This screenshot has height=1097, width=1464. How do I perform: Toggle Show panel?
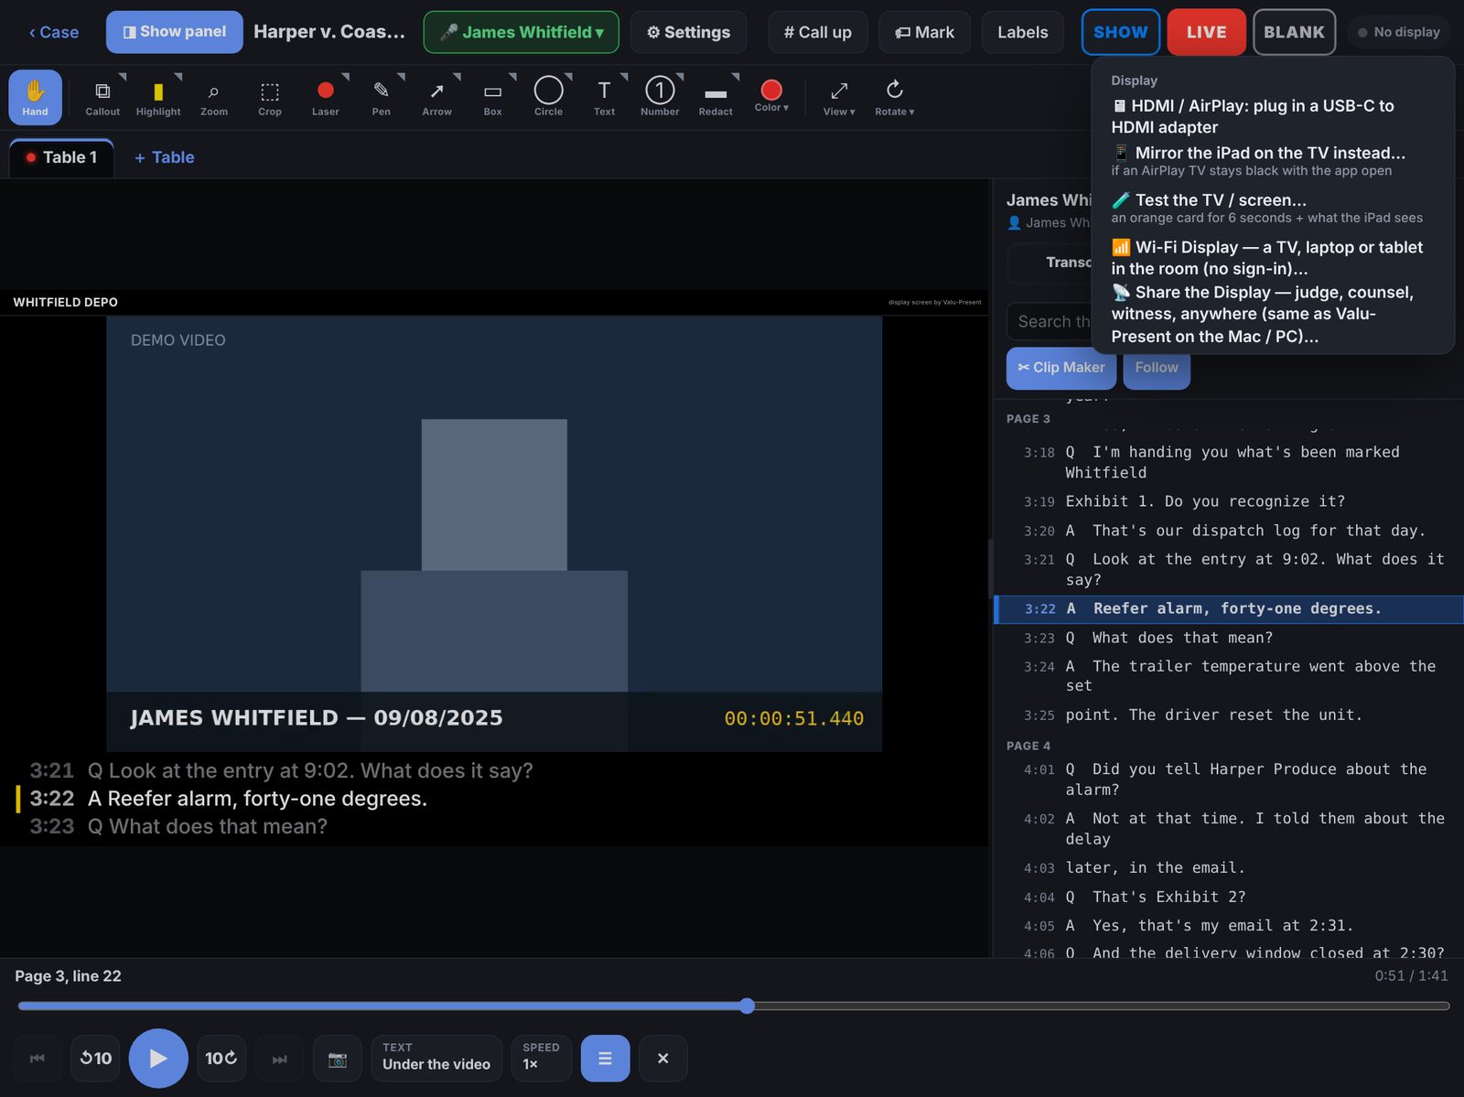point(175,32)
